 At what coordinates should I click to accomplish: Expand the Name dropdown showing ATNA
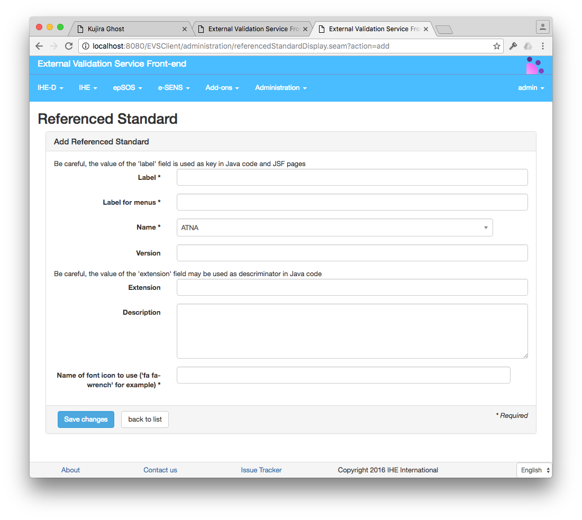pos(334,227)
